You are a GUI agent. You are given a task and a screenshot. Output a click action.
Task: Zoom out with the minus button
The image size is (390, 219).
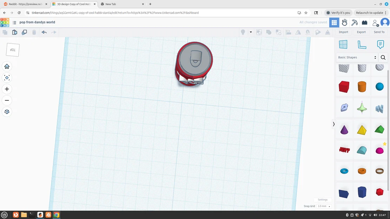click(x=7, y=100)
